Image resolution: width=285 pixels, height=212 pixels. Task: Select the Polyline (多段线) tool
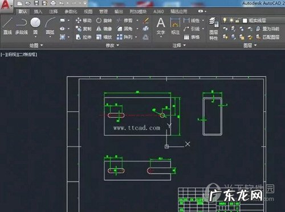click(x=22, y=26)
